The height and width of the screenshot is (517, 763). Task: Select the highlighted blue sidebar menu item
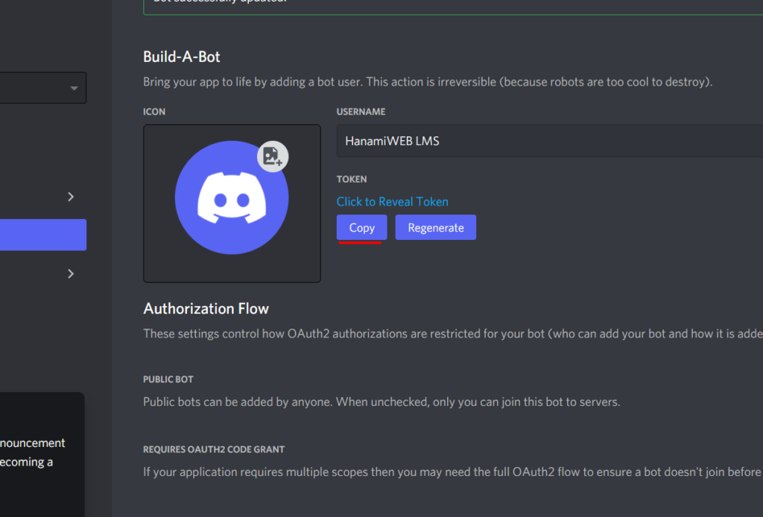point(42,235)
